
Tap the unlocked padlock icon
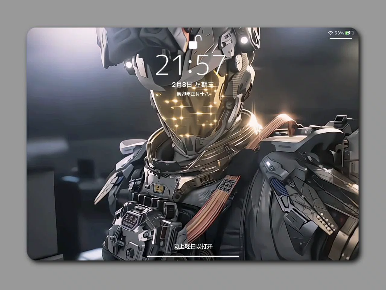tap(195, 42)
